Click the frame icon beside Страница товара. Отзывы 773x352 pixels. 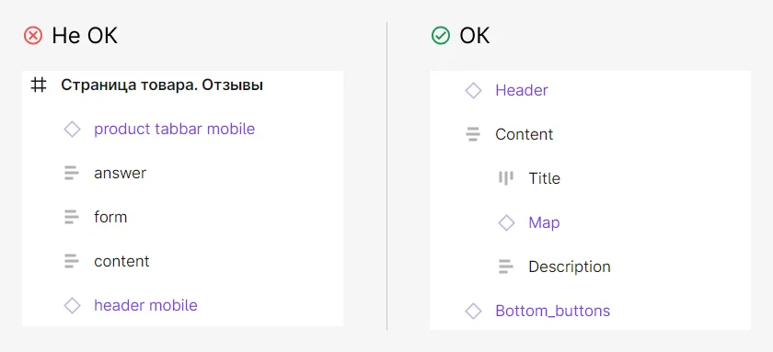click(39, 85)
